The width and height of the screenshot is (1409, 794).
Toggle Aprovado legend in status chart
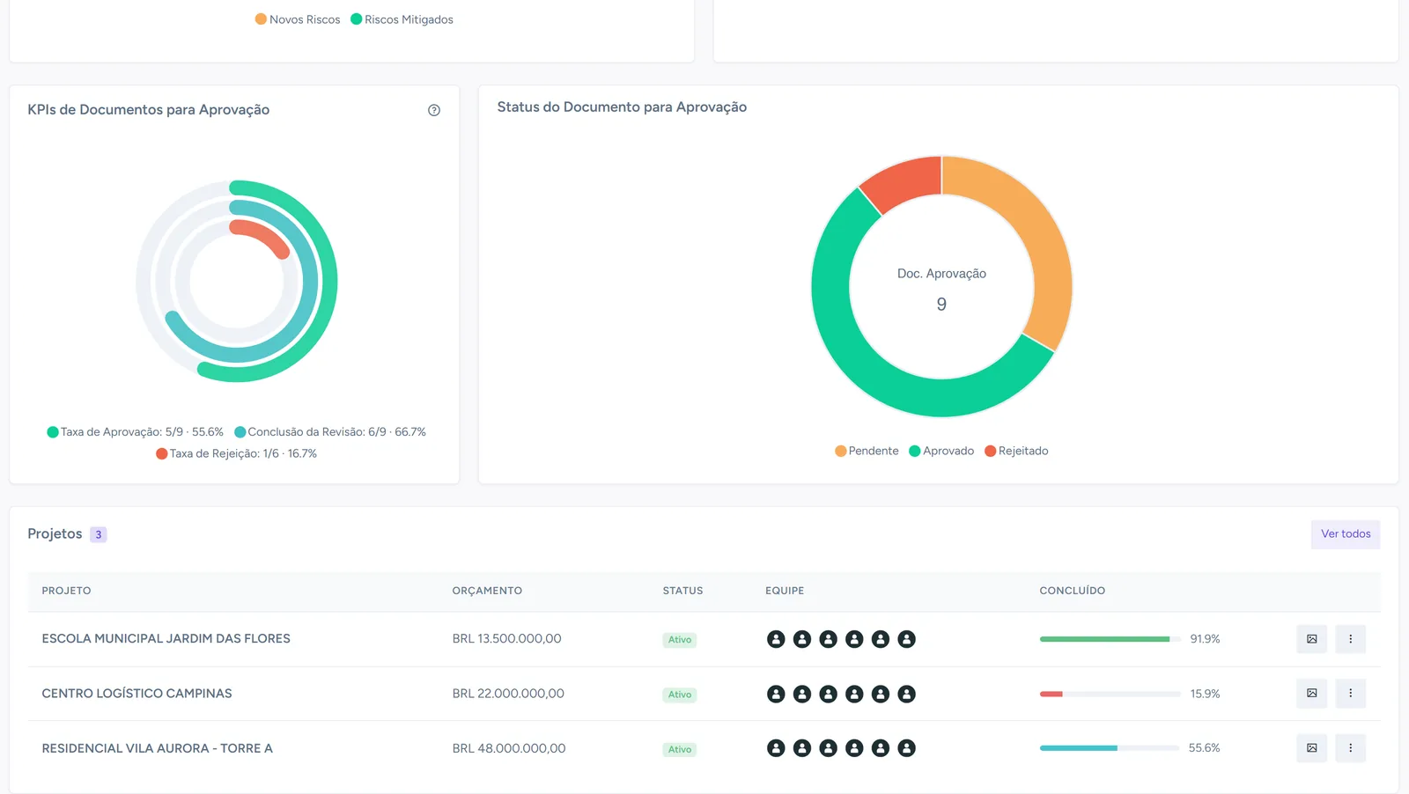coord(941,451)
